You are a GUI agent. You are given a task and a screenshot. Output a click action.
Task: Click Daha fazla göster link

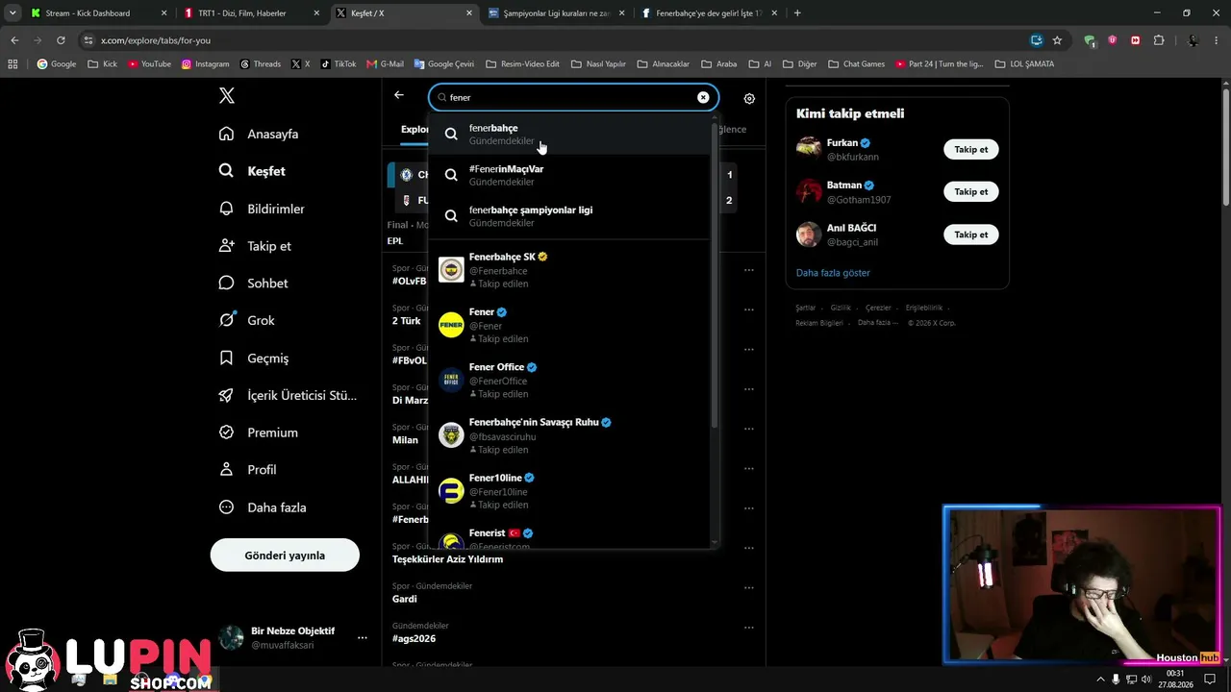point(833,273)
